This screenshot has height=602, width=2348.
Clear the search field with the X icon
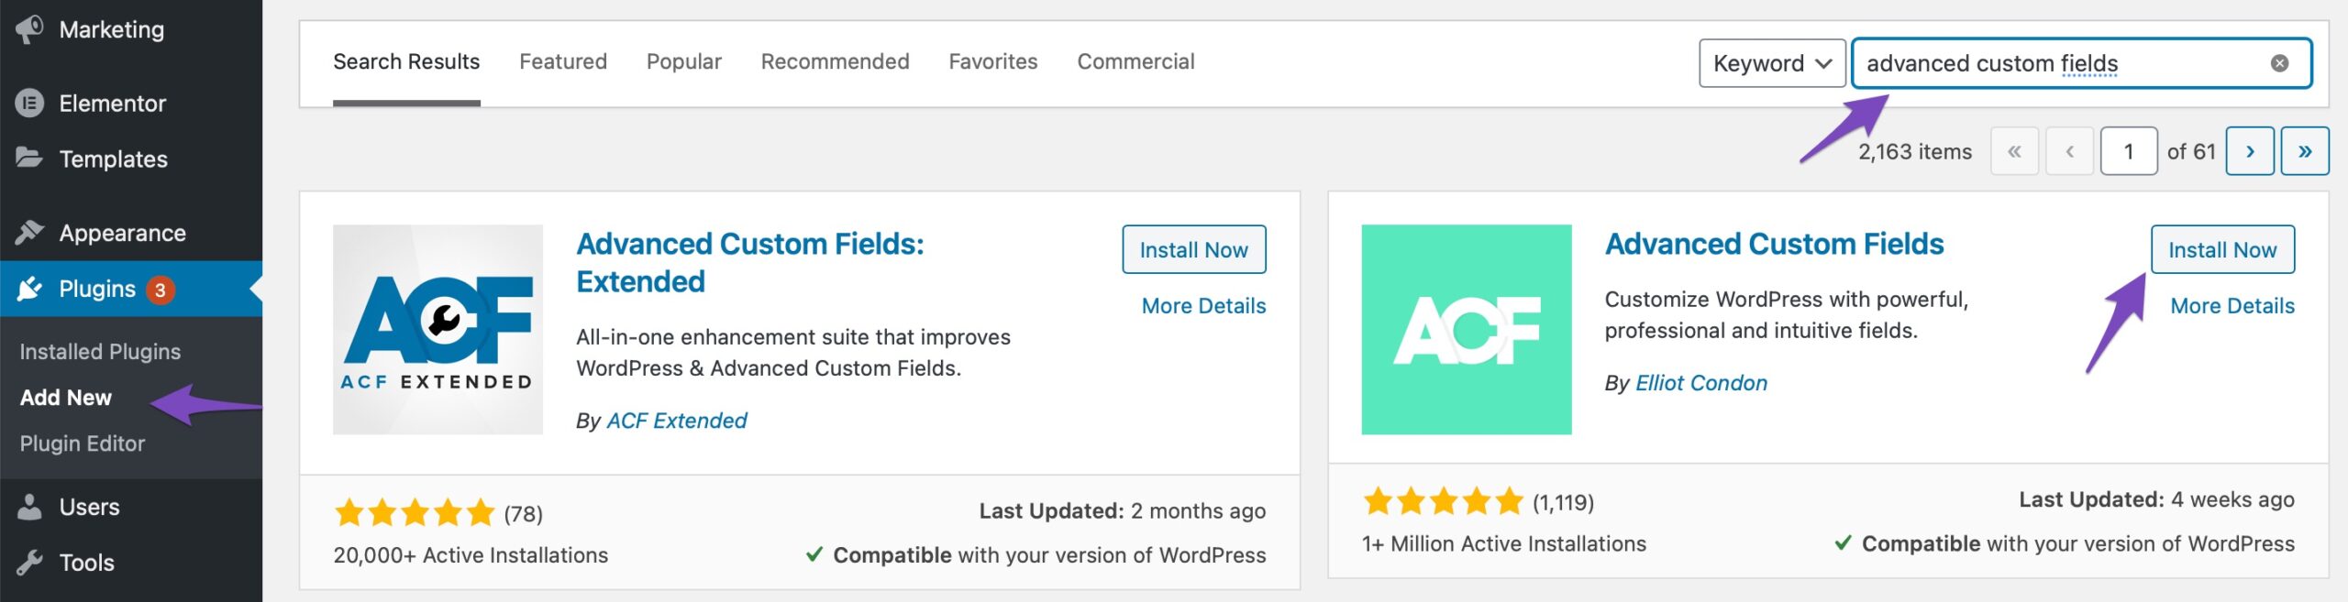click(x=2279, y=63)
